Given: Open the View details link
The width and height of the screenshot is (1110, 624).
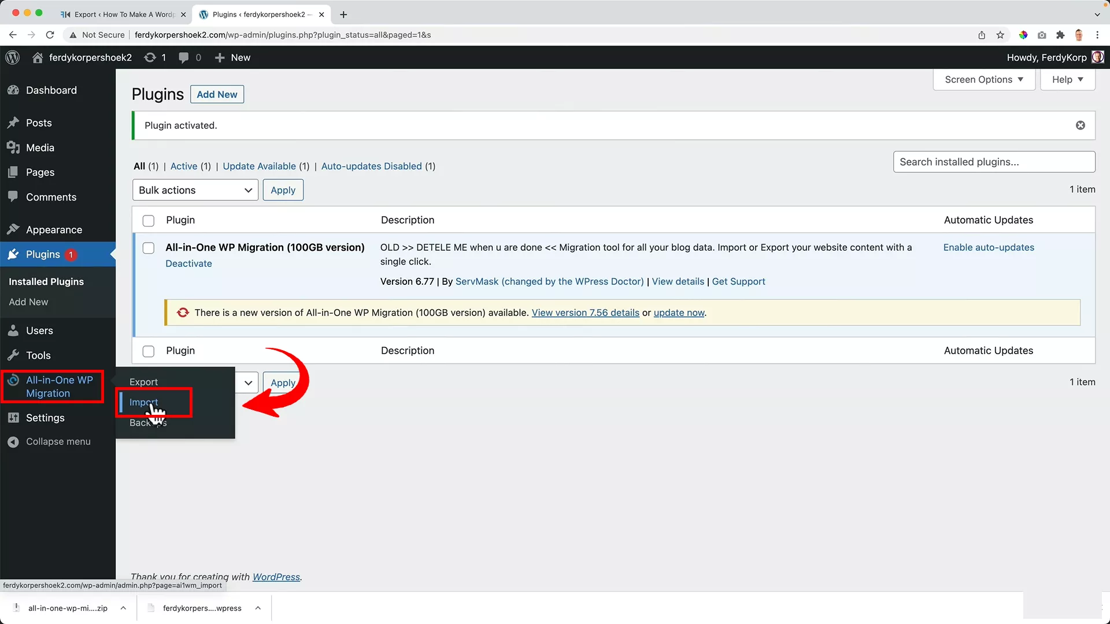Looking at the screenshot, I should click(x=678, y=281).
